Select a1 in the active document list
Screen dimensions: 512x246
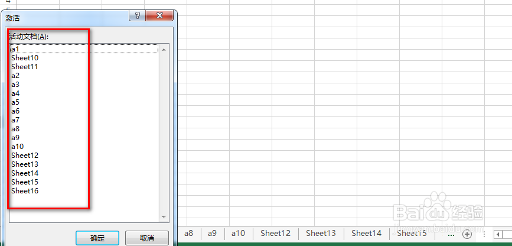tap(84, 49)
